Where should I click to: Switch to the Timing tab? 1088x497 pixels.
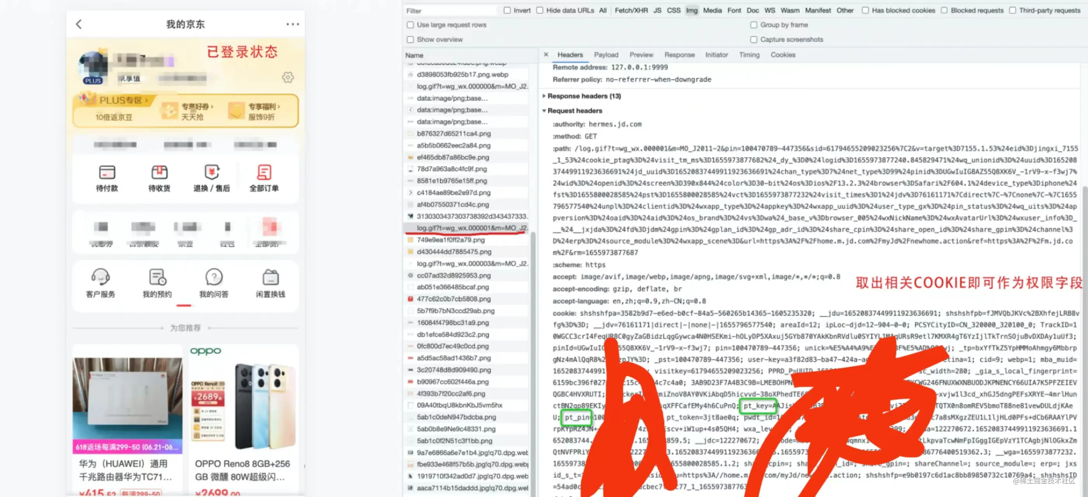(749, 55)
